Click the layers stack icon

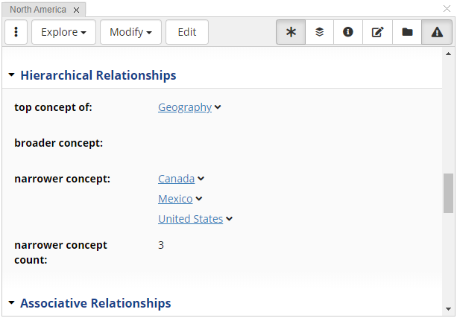(x=320, y=33)
